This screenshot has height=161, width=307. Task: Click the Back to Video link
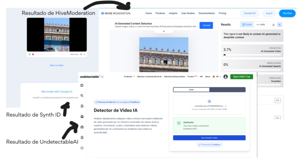tap(57, 65)
